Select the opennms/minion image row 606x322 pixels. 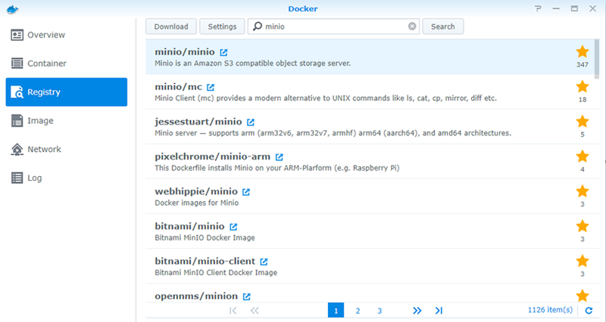click(x=369, y=293)
